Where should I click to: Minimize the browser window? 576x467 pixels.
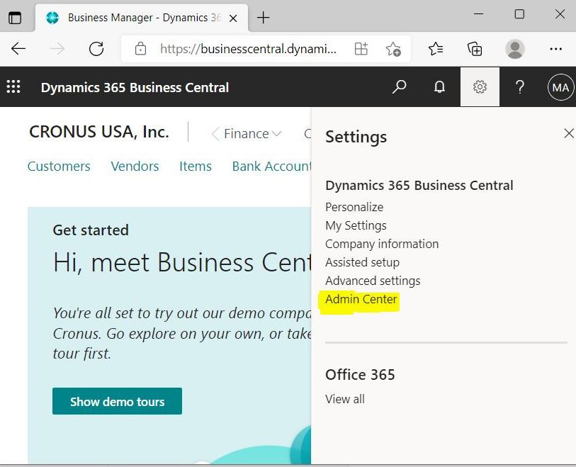coord(478,14)
